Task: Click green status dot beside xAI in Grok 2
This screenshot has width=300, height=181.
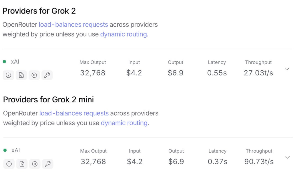Action: coord(4,62)
